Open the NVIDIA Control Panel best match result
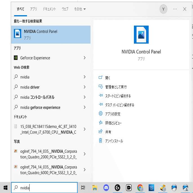Image resolution: width=193 pixels, height=193 pixels. tap(51, 34)
